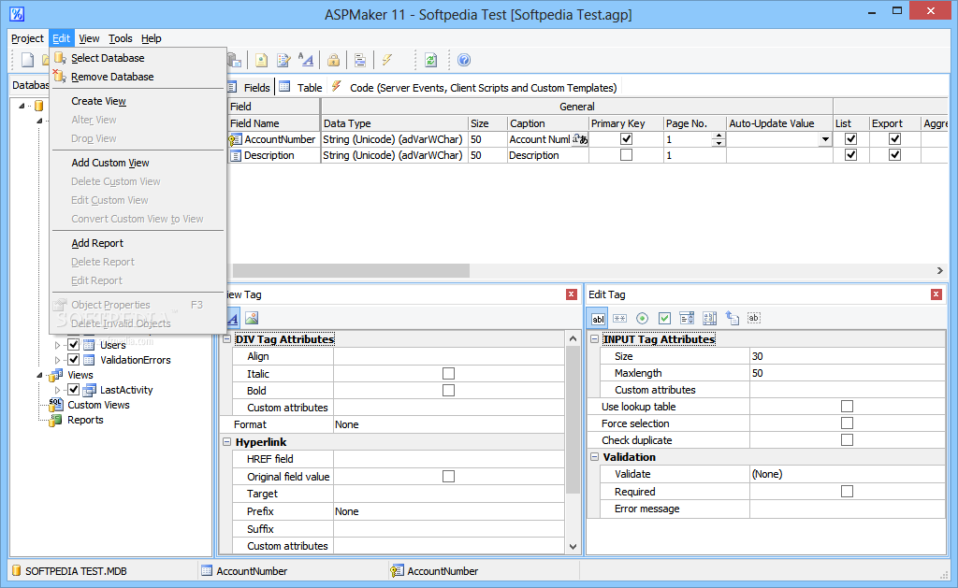Open the menu editor toolbar icon

pyautogui.click(x=360, y=60)
